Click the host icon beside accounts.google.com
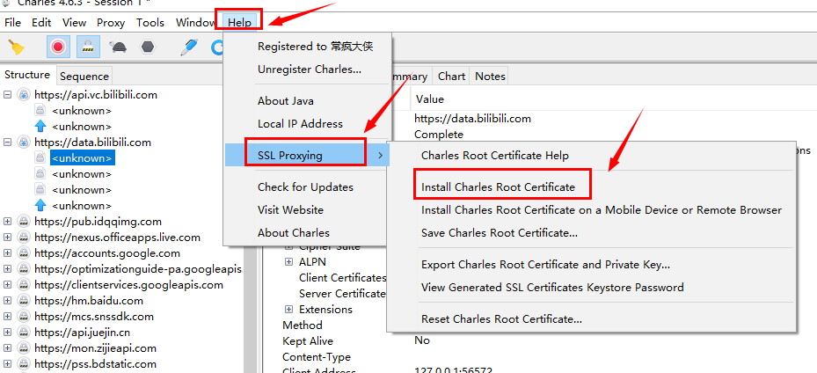This screenshot has height=373, width=817. (24, 253)
